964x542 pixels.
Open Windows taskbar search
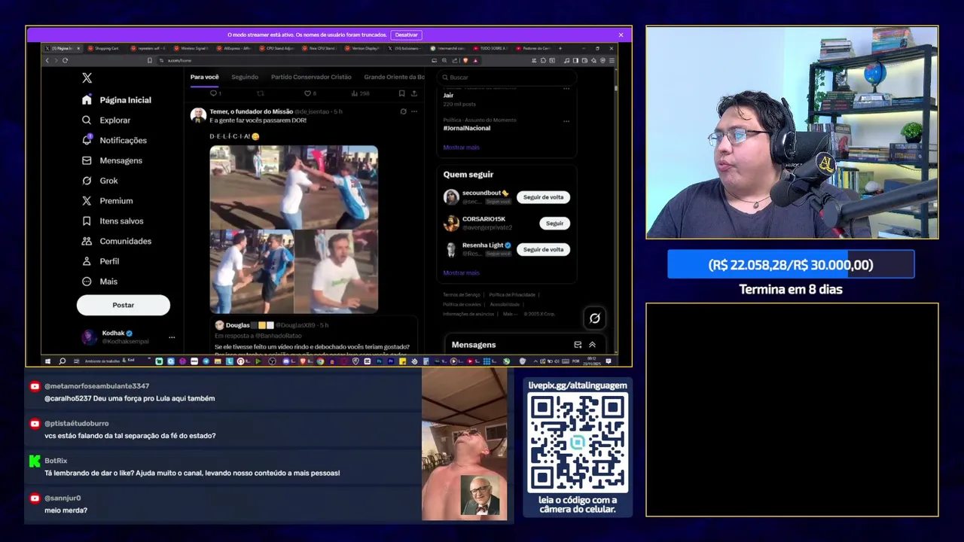pos(62,361)
